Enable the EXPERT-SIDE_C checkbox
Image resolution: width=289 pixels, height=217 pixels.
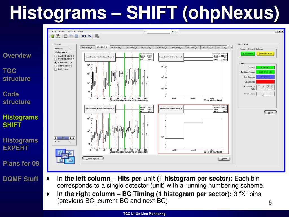[x=56, y=59]
